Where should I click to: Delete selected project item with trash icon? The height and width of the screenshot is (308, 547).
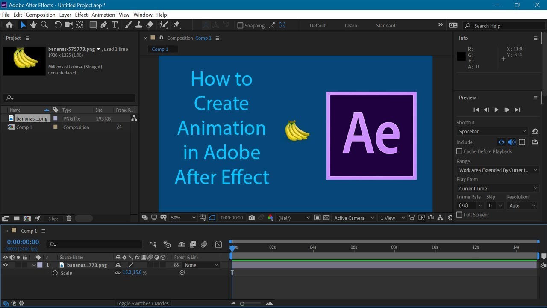coord(68,218)
